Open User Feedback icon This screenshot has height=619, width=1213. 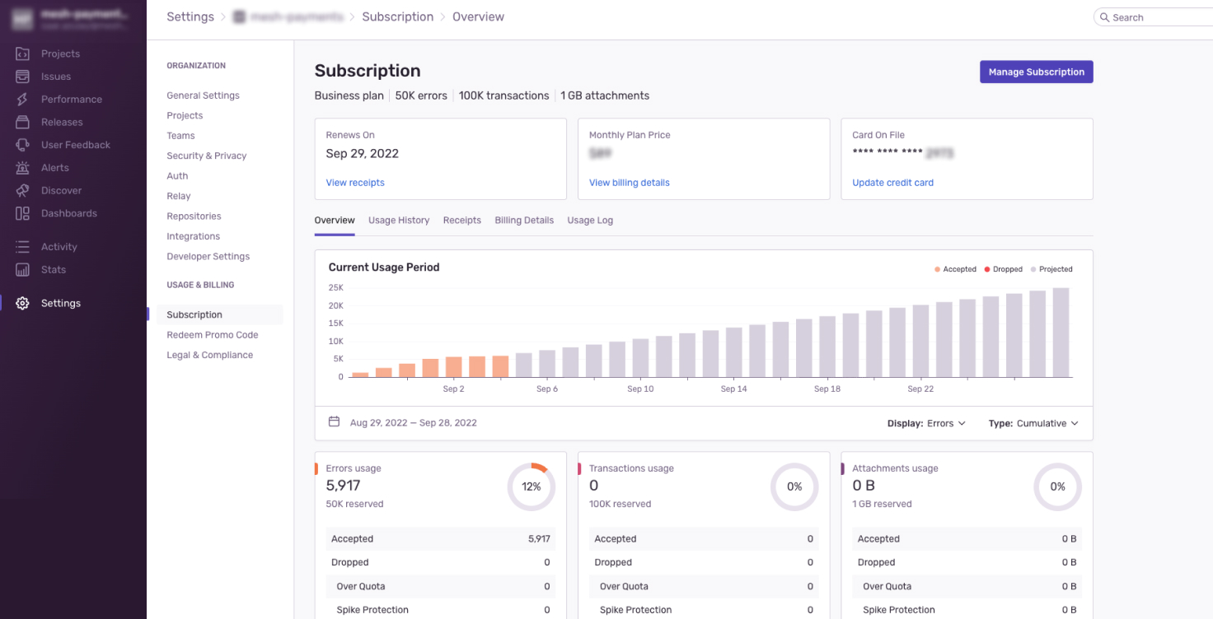pyautogui.click(x=23, y=145)
